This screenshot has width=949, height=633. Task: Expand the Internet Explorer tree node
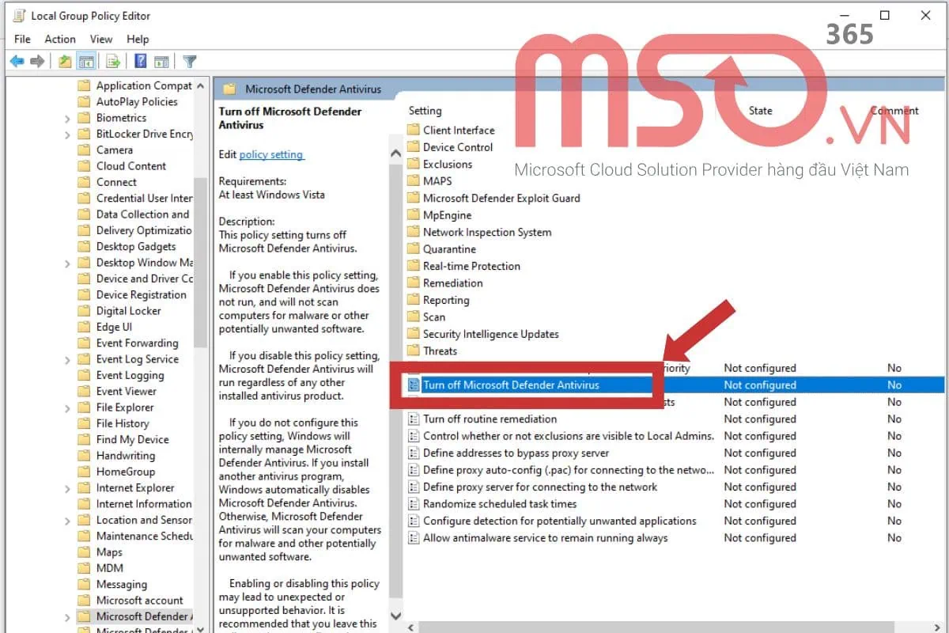(x=68, y=487)
